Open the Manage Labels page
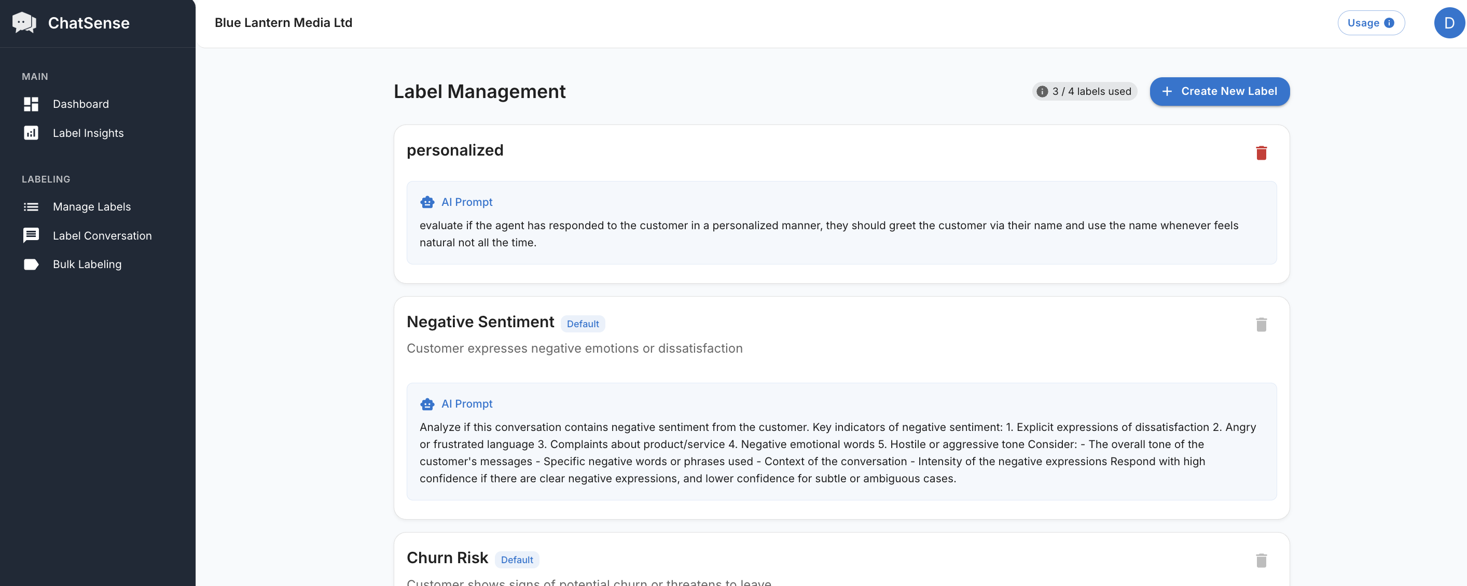The height and width of the screenshot is (586, 1467). click(91, 207)
